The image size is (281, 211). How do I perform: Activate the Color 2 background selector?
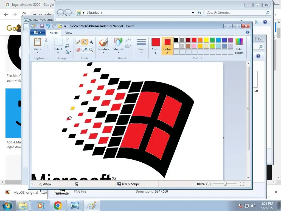tap(167, 46)
